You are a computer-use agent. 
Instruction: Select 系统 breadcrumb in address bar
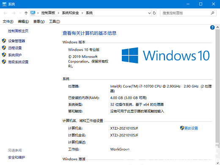click(x=89, y=13)
